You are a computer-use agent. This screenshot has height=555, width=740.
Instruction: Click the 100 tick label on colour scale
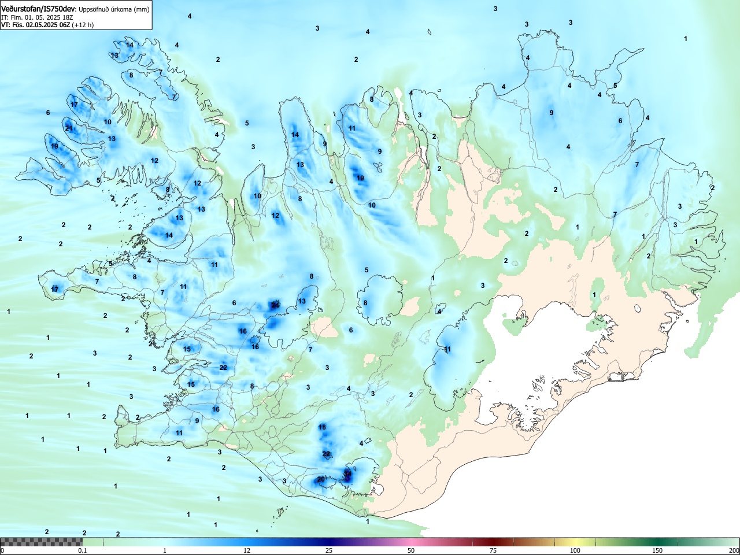pyautogui.click(x=575, y=550)
